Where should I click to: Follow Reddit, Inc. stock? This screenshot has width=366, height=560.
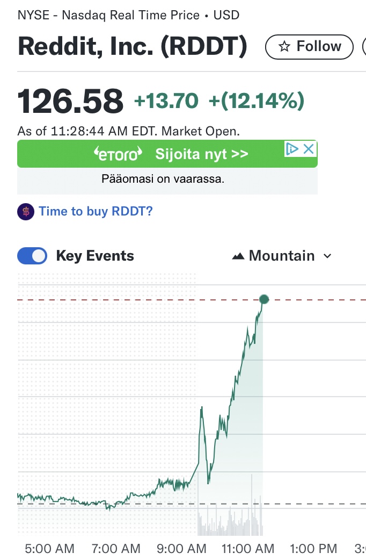click(x=309, y=47)
